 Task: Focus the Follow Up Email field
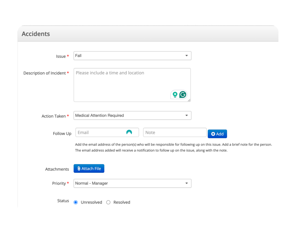click(x=107, y=132)
